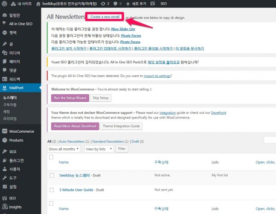Open the Users person icon

pos(5,169)
